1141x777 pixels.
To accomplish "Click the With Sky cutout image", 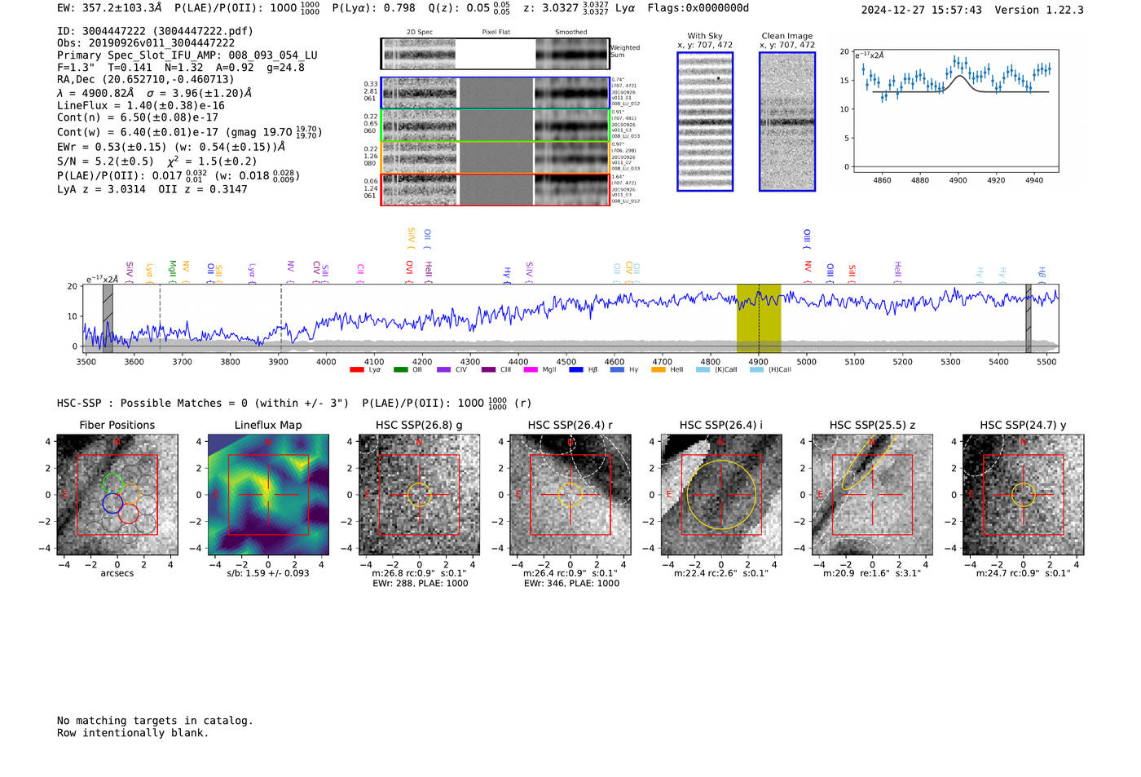I will pyautogui.click(x=705, y=121).
